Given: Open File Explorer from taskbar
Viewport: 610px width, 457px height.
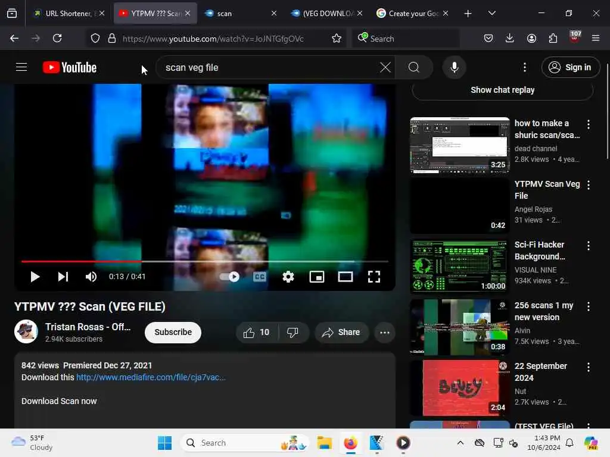Looking at the screenshot, I should click(x=324, y=443).
